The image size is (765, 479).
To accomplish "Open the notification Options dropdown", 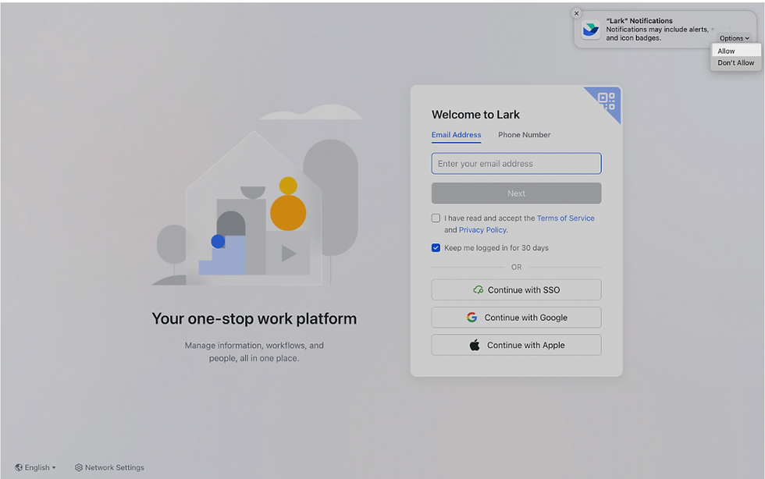I will 734,38.
